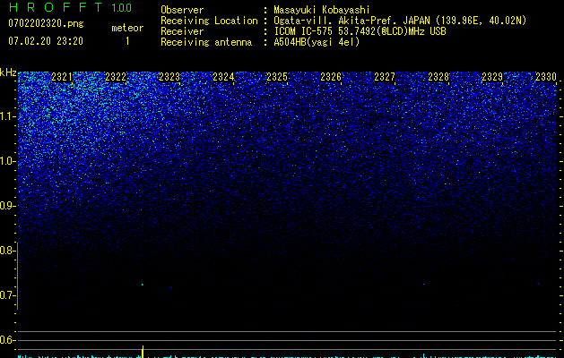Select the A504HB(yagi 4el) antenna text
Image resolution: width=564 pixels, height=358 pixels.
(x=317, y=42)
